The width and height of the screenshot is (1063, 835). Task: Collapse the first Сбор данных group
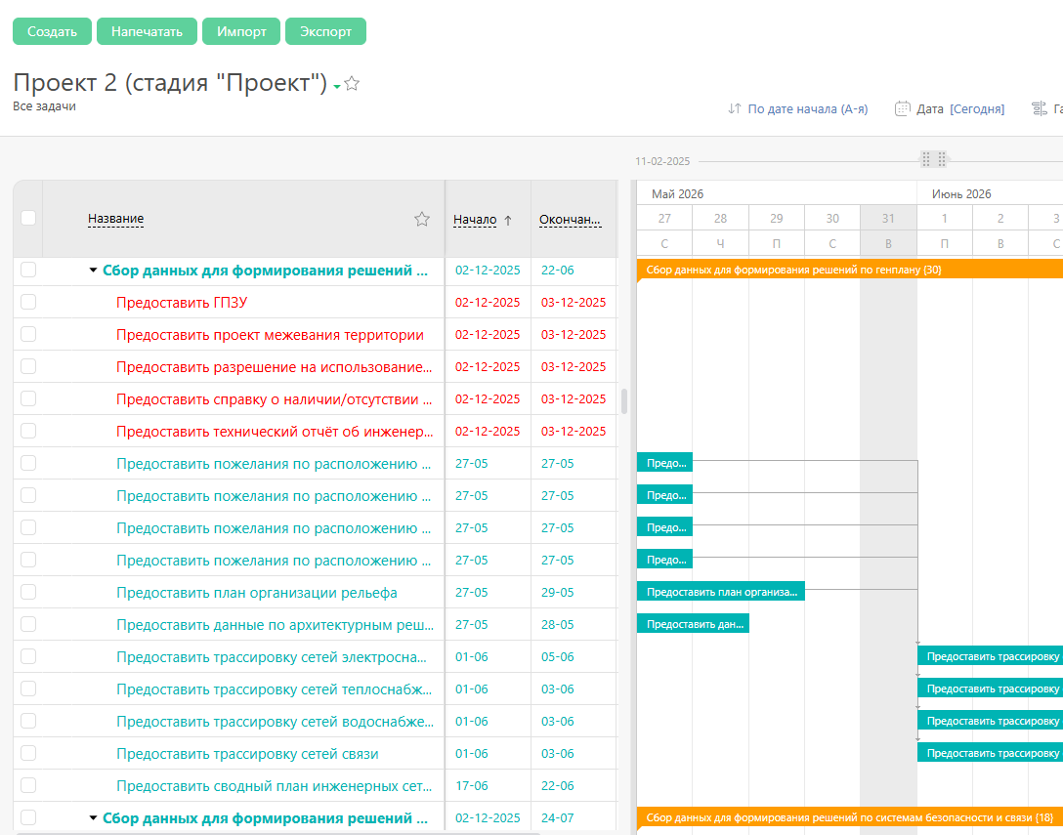click(93, 271)
